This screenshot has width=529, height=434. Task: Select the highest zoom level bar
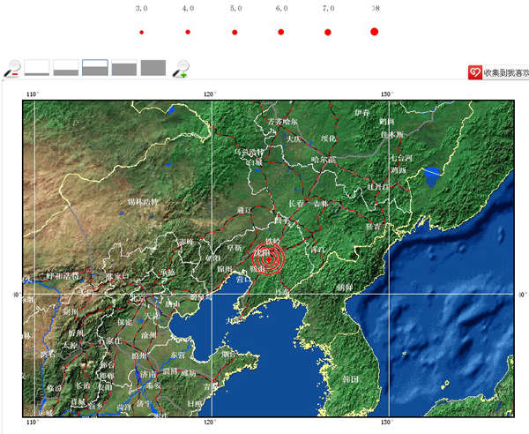pyautogui.click(x=153, y=68)
